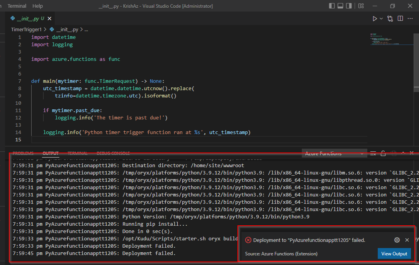Click the 'def main(mytimer: func.TimerRequest)' line
419x265 pixels.
tap(98, 81)
